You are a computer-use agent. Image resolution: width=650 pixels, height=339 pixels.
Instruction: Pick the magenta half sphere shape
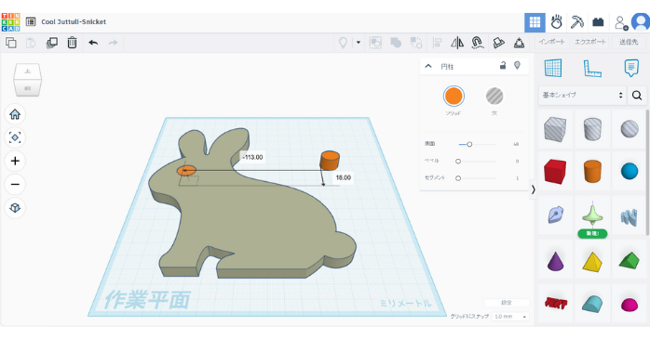tap(630, 305)
